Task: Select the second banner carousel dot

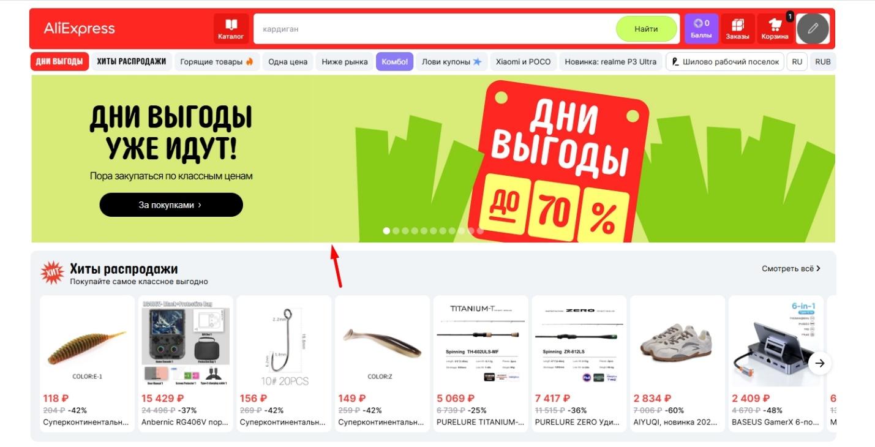Action: [396, 231]
